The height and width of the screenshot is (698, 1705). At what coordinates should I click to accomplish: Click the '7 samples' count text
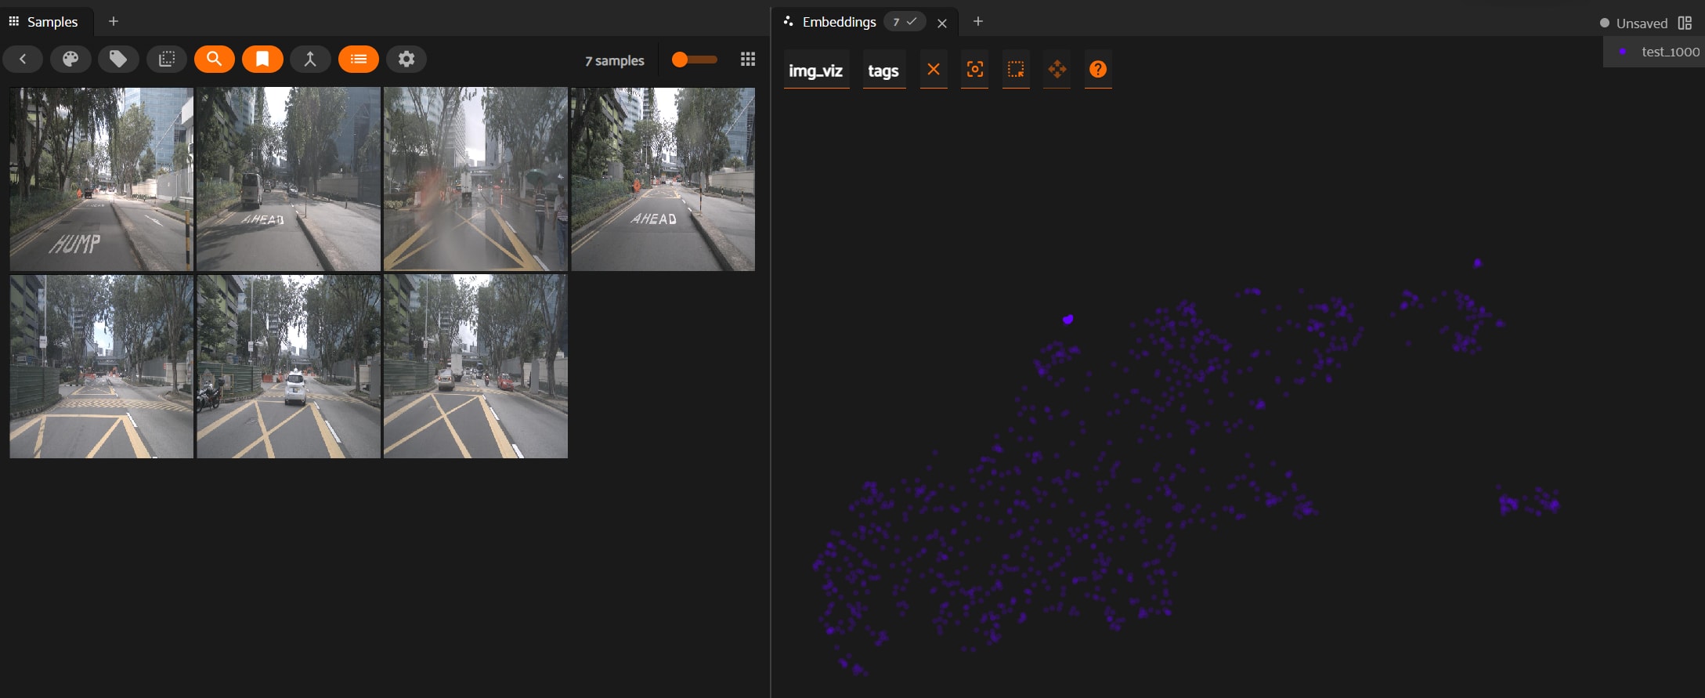point(615,60)
